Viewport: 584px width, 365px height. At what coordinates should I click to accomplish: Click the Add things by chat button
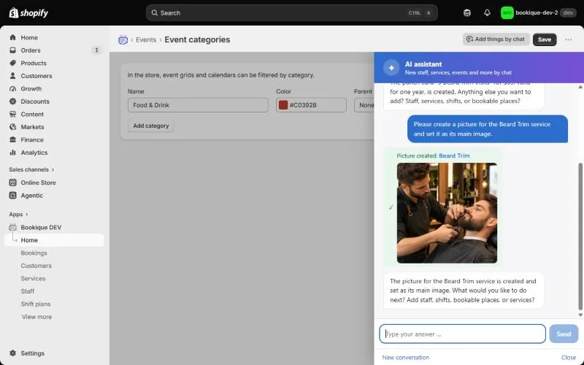coord(496,39)
